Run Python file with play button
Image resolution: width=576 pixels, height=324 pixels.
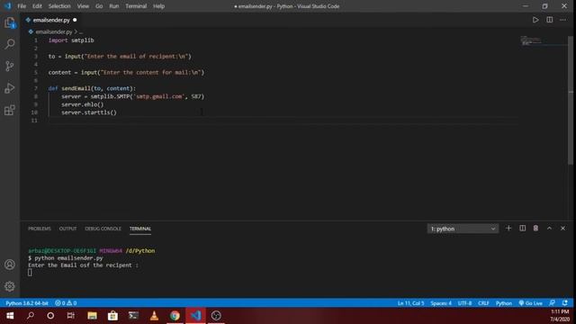tap(535, 20)
